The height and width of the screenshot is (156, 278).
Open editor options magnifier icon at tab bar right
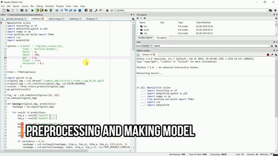[133, 19]
